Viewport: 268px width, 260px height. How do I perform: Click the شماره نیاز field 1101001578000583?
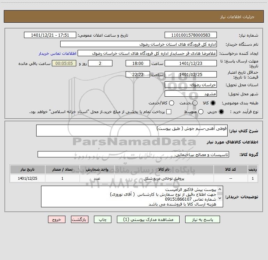point(191,35)
